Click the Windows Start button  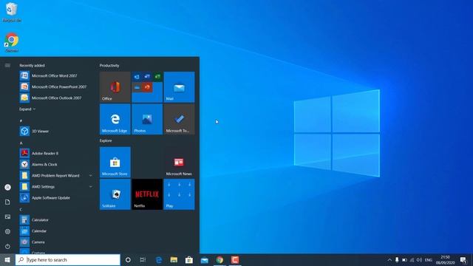(7, 259)
